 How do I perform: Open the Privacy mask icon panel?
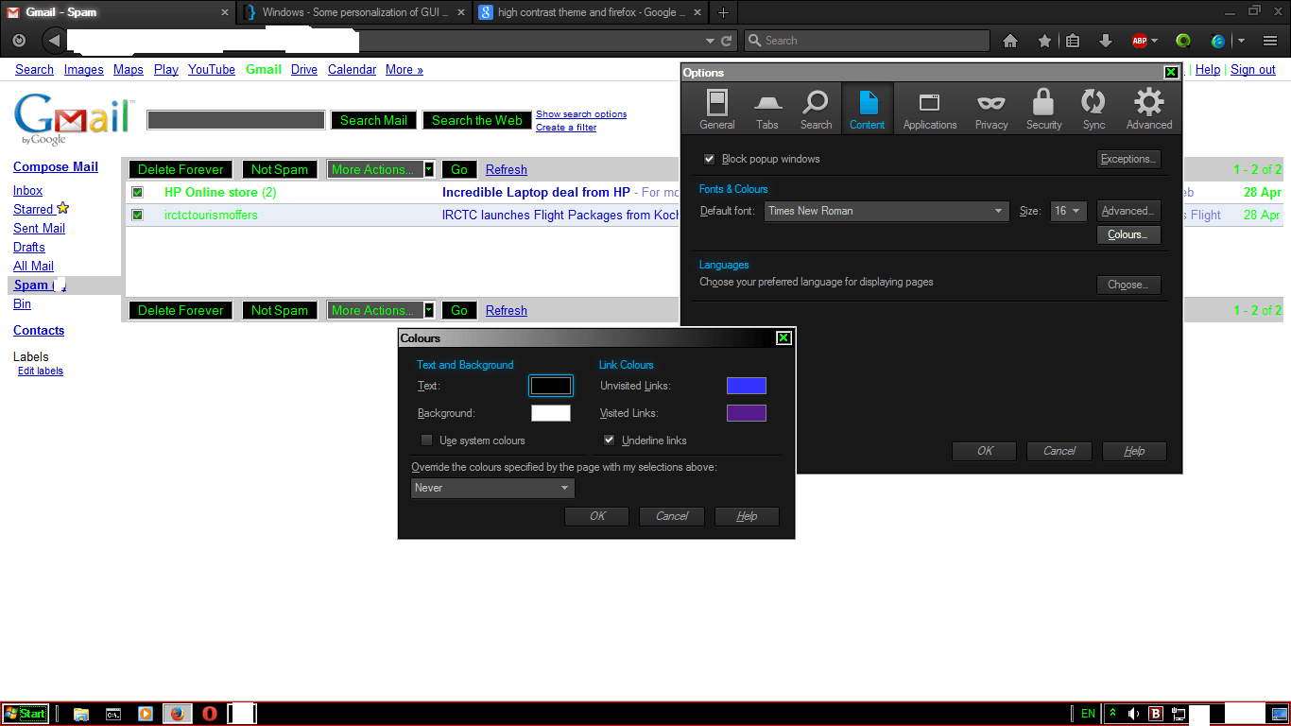click(x=991, y=109)
